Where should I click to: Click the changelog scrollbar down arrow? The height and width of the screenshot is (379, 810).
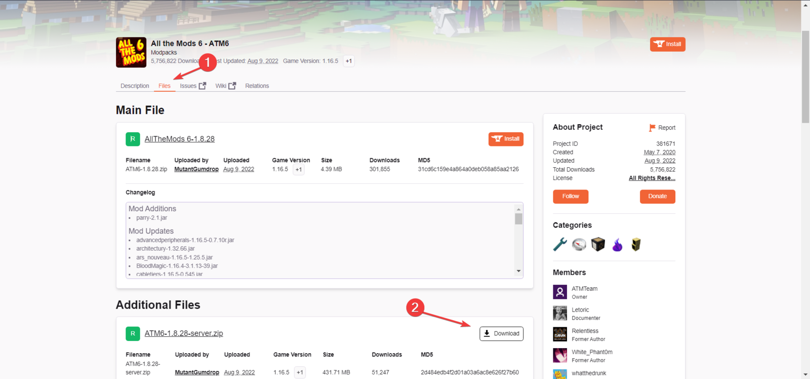pyautogui.click(x=518, y=271)
